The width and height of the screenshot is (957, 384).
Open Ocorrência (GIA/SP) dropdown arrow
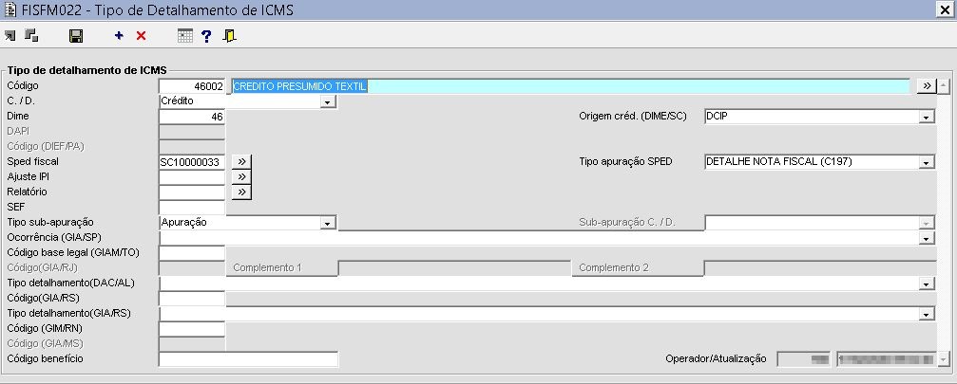click(x=927, y=239)
